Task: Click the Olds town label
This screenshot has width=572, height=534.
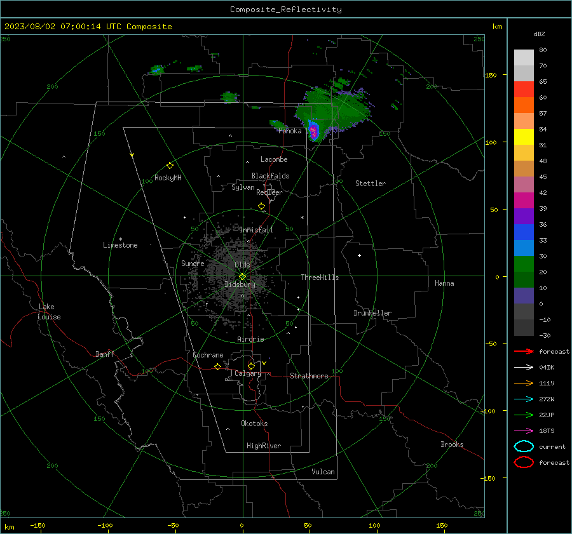Action: (242, 265)
